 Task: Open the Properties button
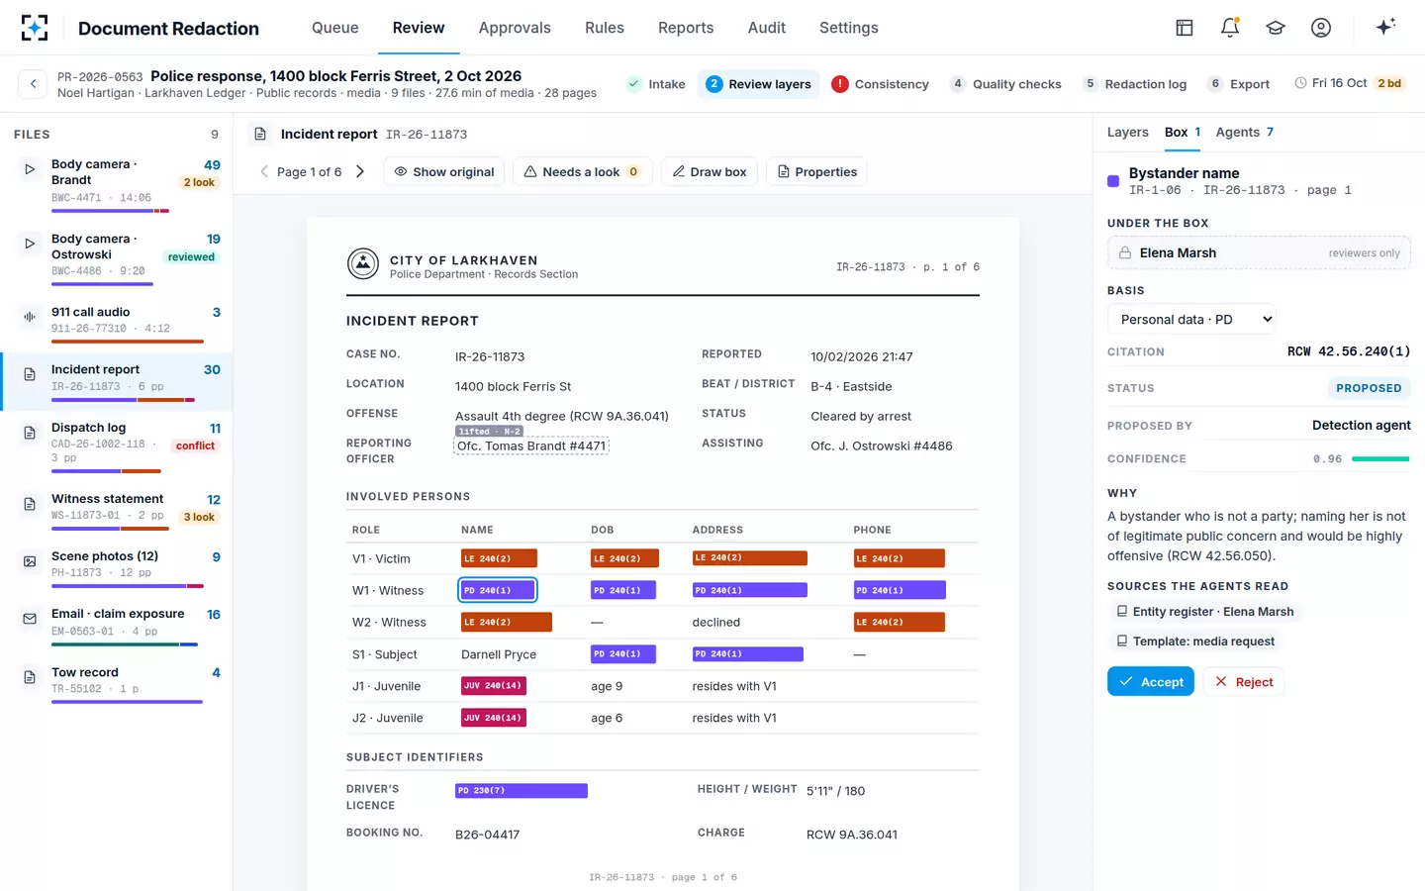[x=817, y=171]
